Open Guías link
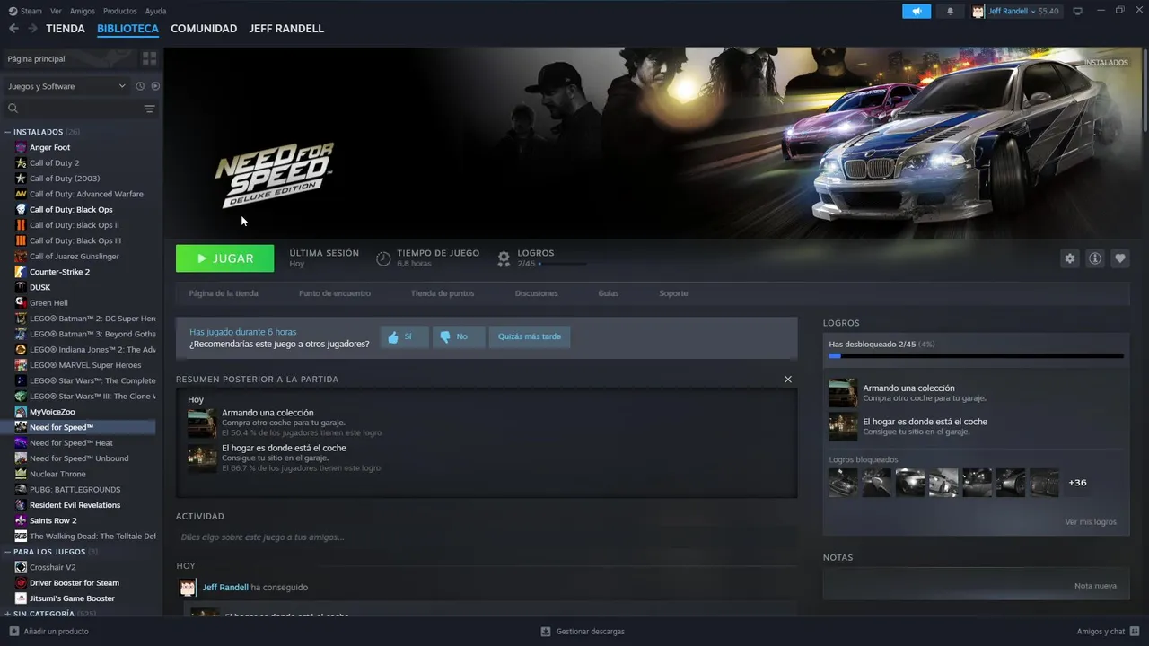 point(609,293)
